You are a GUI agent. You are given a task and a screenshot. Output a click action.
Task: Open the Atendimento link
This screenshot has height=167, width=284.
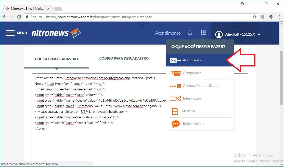[x=168, y=33]
